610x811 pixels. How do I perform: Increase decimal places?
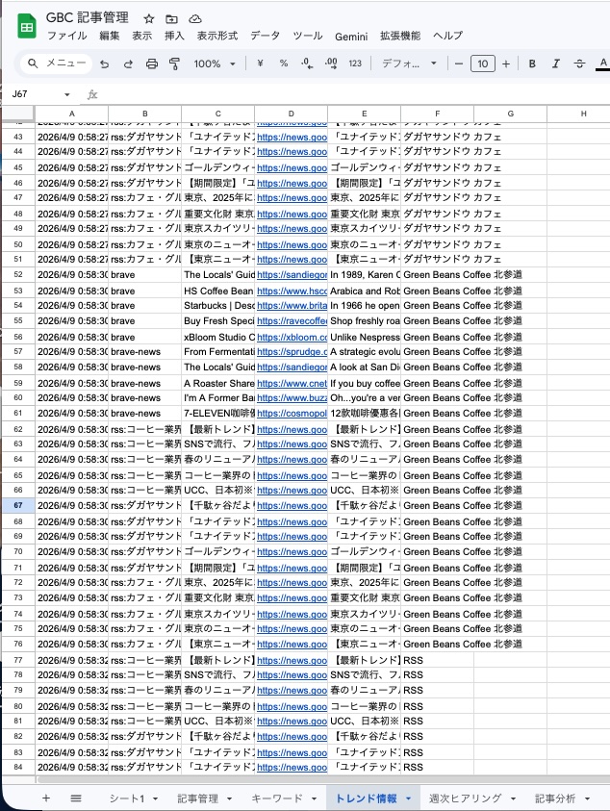pos(331,63)
